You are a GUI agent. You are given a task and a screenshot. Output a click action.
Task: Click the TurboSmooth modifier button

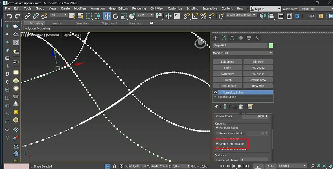227,86
